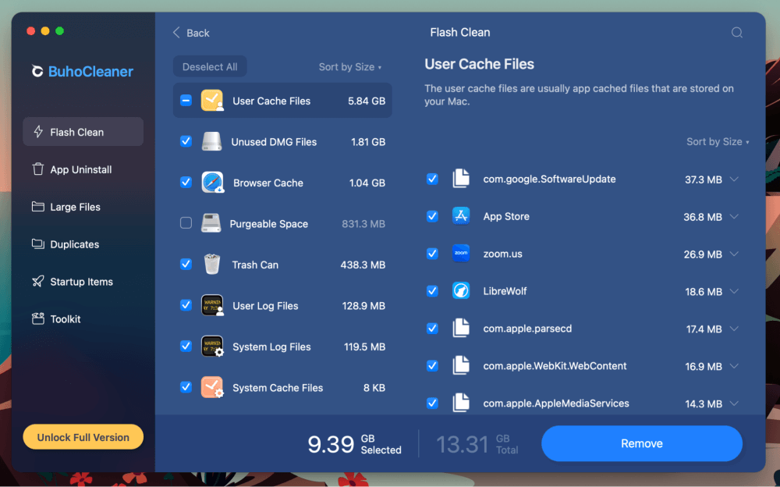Click the '37.3 MB' size value
This screenshot has width=780, height=487.
(x=703, y=180)
